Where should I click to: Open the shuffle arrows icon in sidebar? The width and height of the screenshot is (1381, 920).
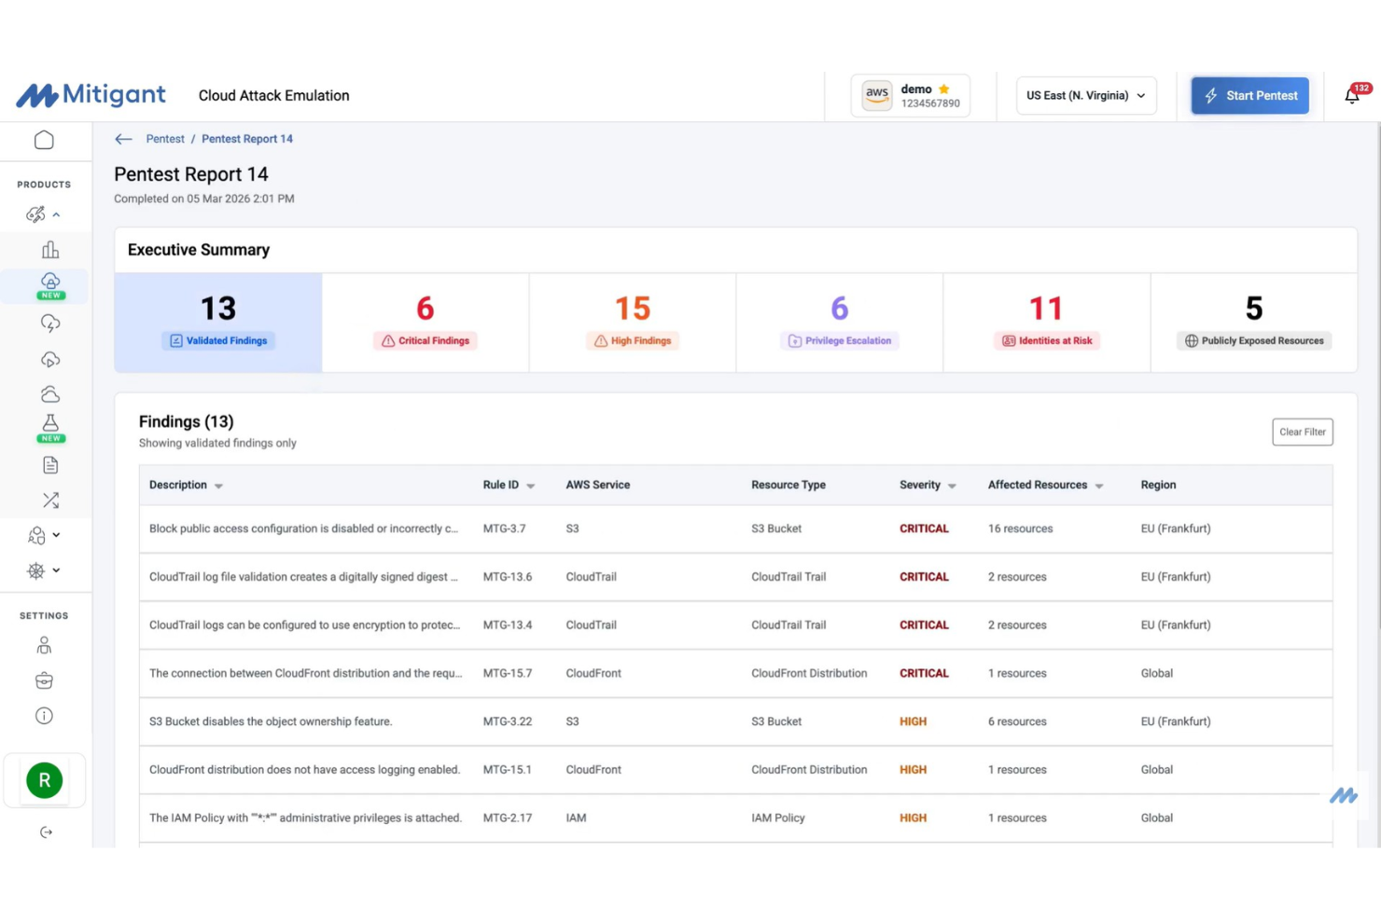[50, 501]
